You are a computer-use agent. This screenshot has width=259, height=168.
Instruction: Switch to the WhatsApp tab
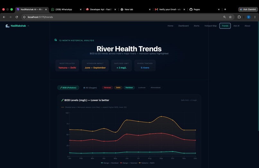pyautogui.click(x=64, y=10)
